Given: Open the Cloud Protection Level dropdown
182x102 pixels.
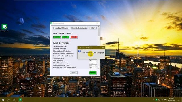Looking at the screenshot, I should pos(93,63).
